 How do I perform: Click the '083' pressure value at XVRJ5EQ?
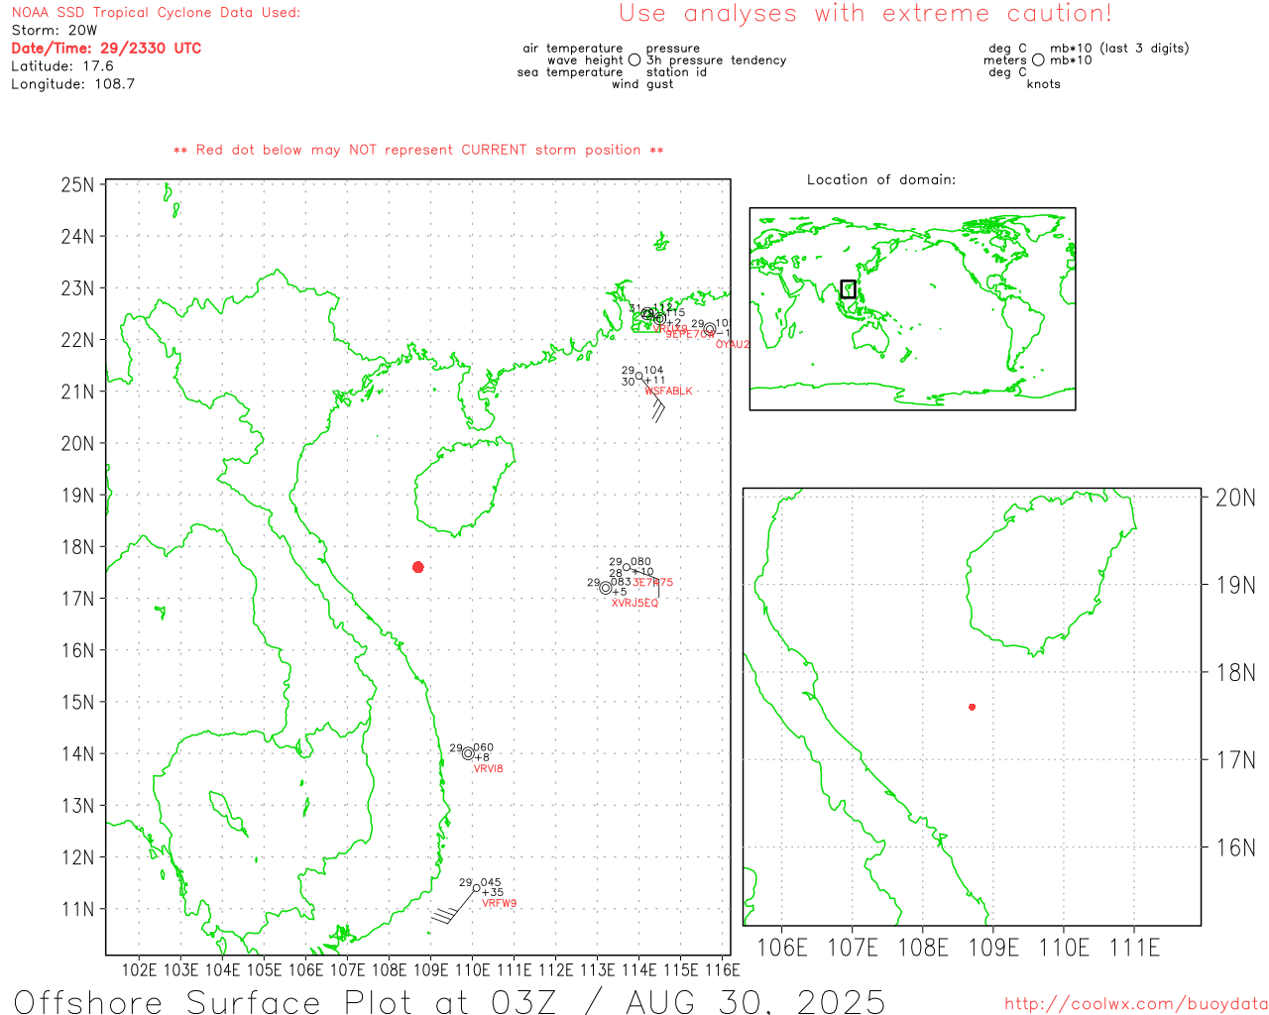[x=621, y=583]
